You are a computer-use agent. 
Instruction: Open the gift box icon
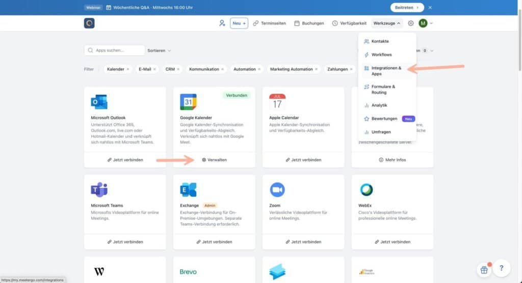tap(484, 270)
